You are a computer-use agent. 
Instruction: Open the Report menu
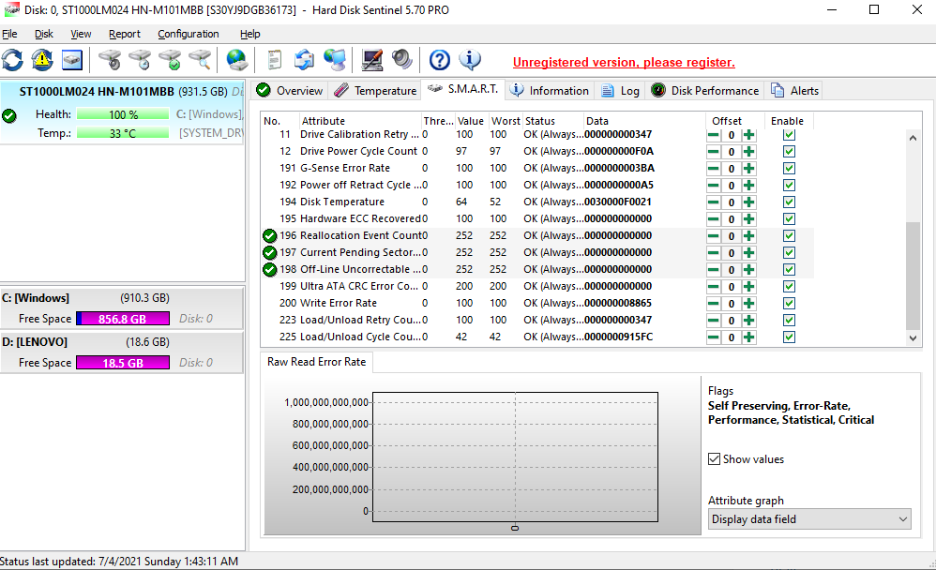click(124, 34)
